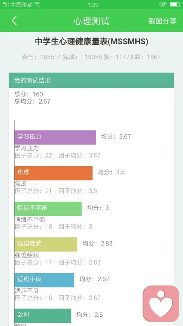Tap the 总分: 160 total score text
The width and height of the screenshot is (183, 326).
29,94
